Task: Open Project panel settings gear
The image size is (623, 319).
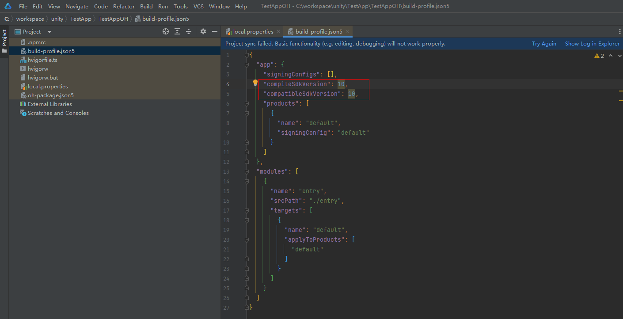Action: (x=203, y=31)
